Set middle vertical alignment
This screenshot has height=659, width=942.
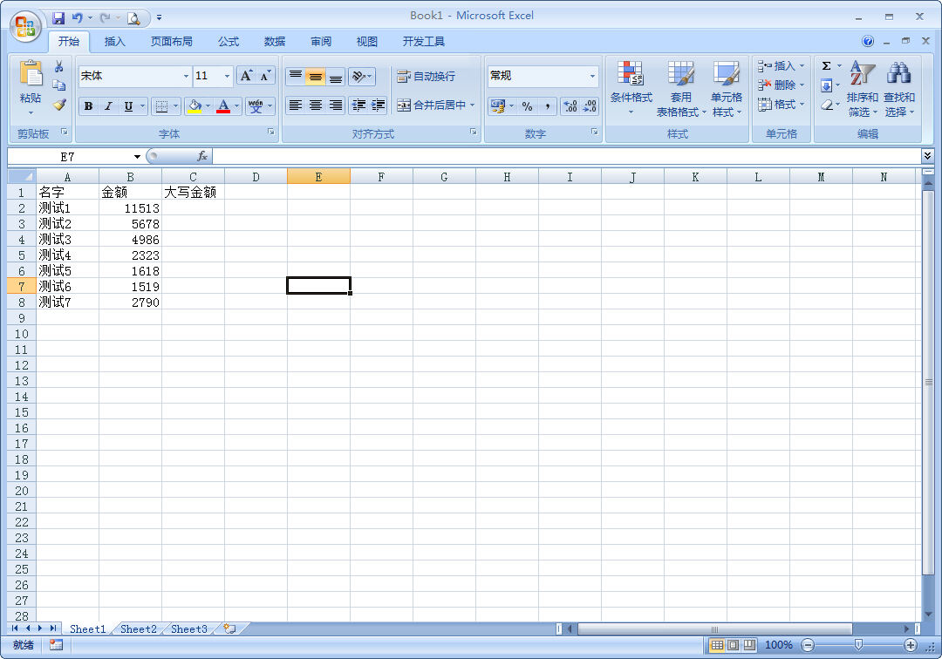point(316,76)
